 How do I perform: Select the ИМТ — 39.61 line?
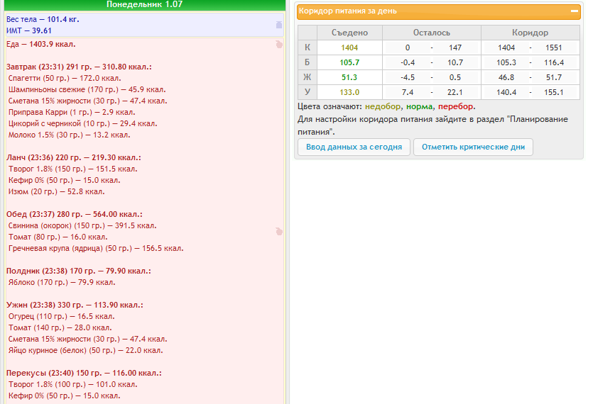click(28, 30)
